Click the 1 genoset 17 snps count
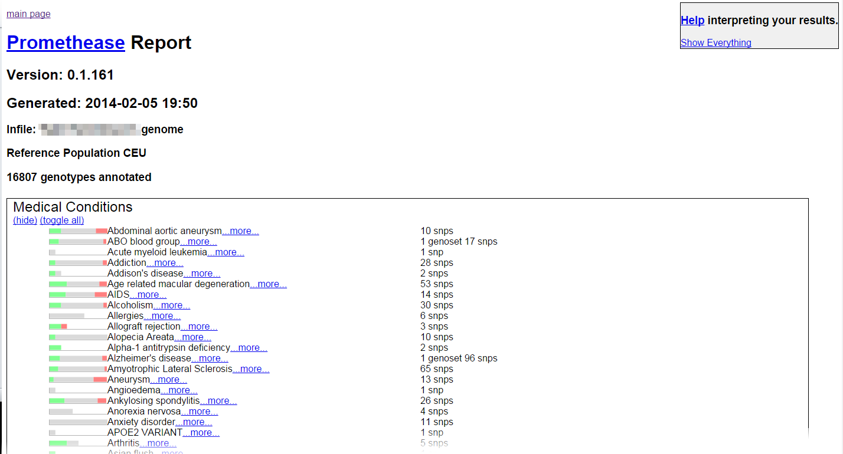Screen dimensions: 843x454 [x=459, y=242]
